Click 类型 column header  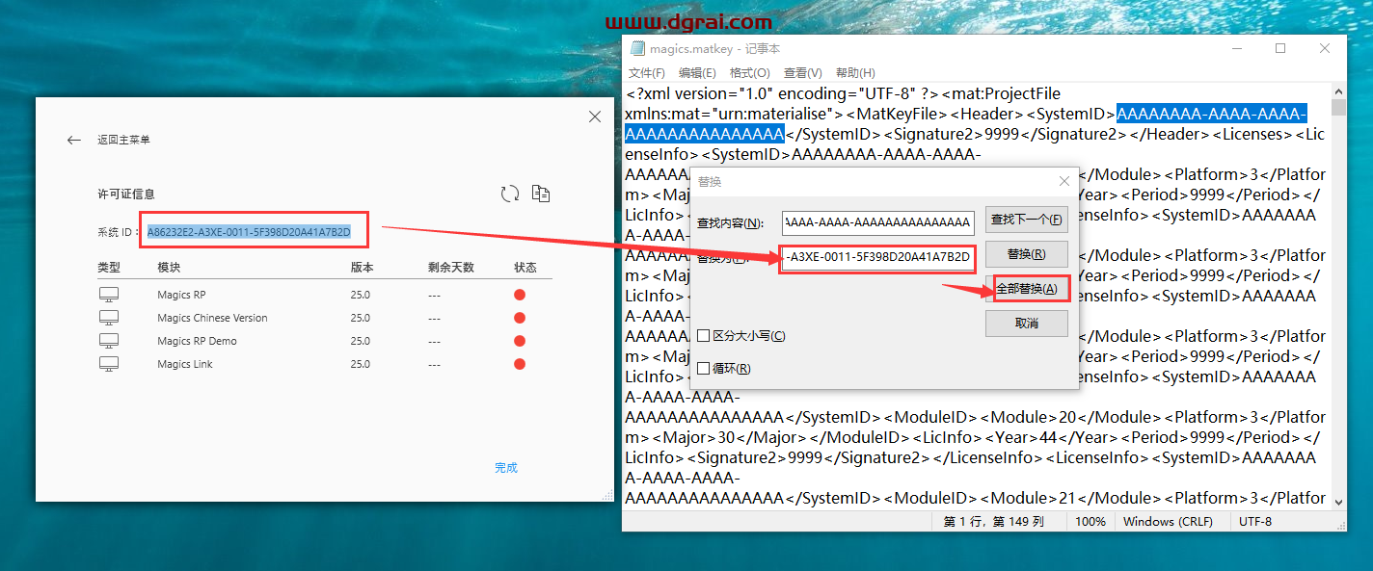click(x=109, y=268)
